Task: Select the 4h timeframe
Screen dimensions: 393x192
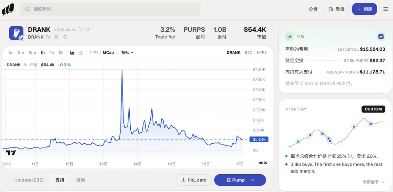Action: (x=51, y=52)
